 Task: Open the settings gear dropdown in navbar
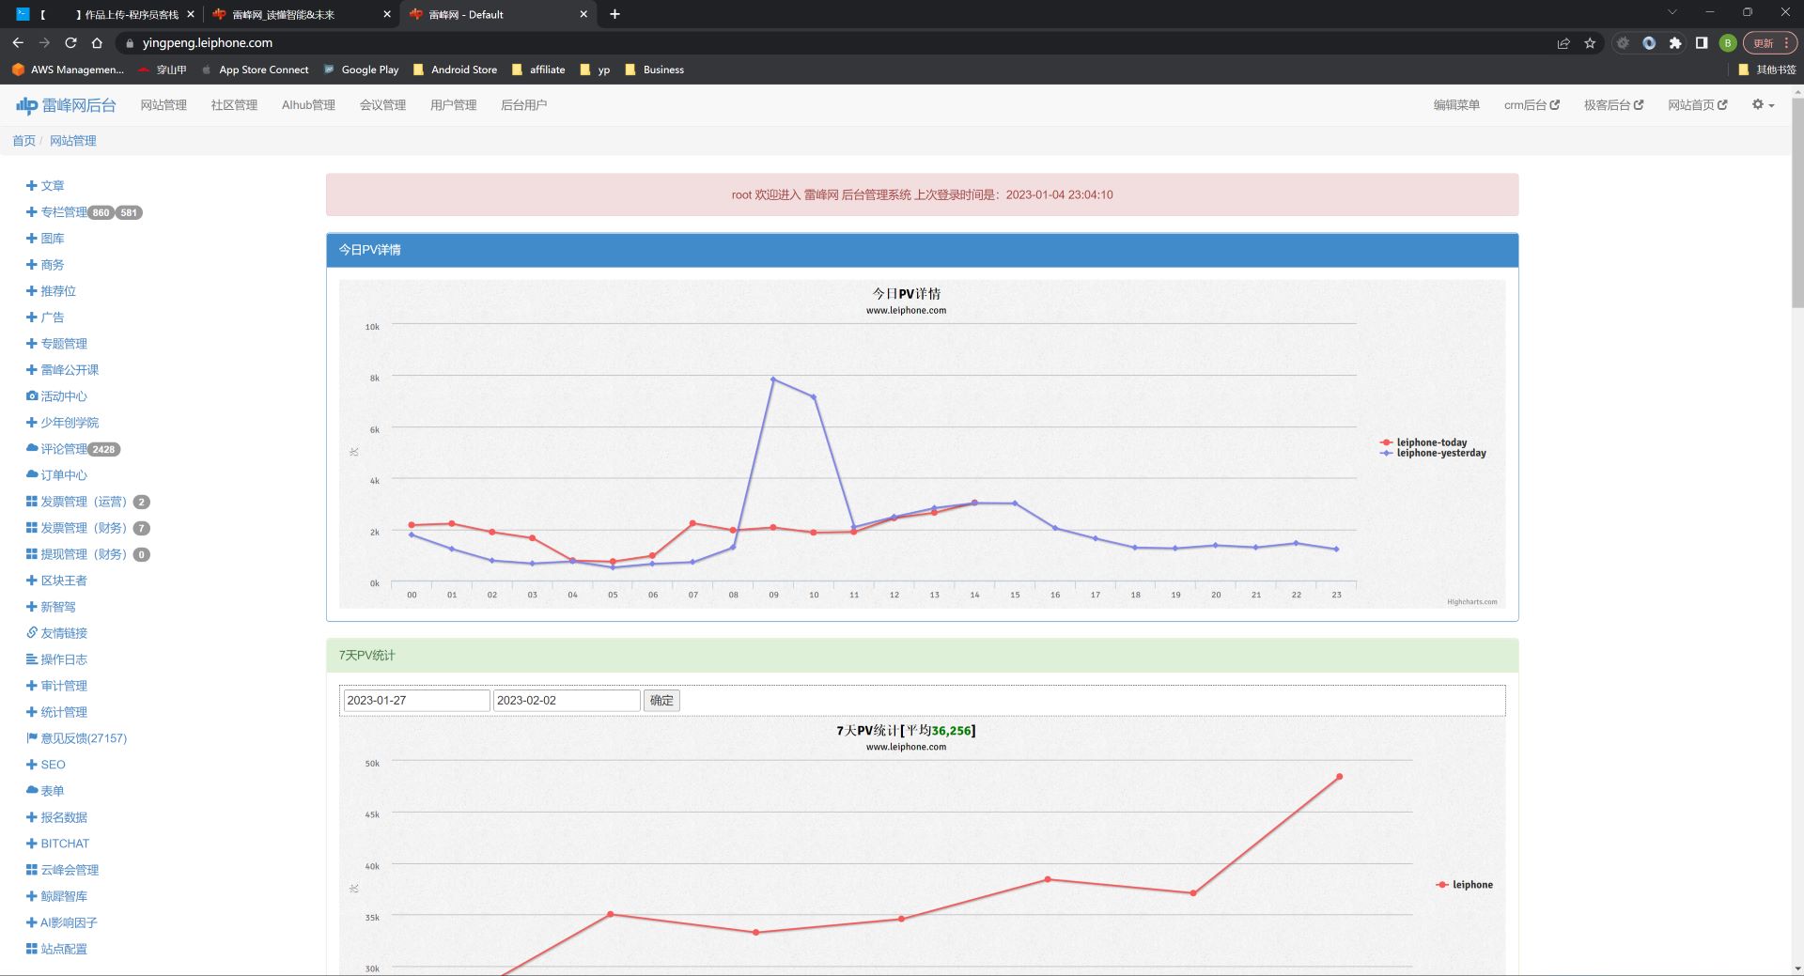(1763, 105)
